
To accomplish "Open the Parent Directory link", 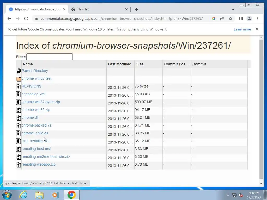I will tap(35, 71).
